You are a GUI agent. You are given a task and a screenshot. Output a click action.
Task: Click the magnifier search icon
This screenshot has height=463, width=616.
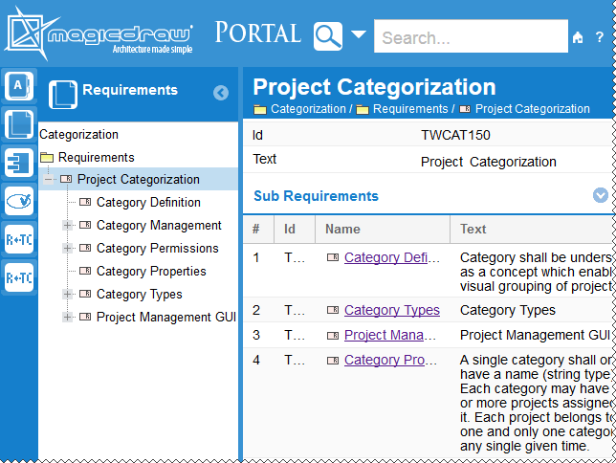click(x=328, y=37)
